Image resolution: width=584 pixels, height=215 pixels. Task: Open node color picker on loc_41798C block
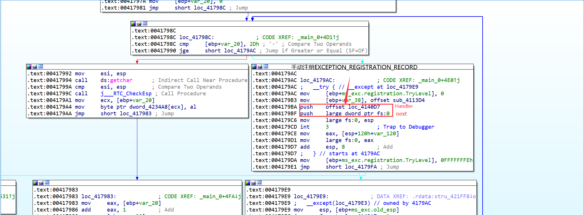[133, 24]
